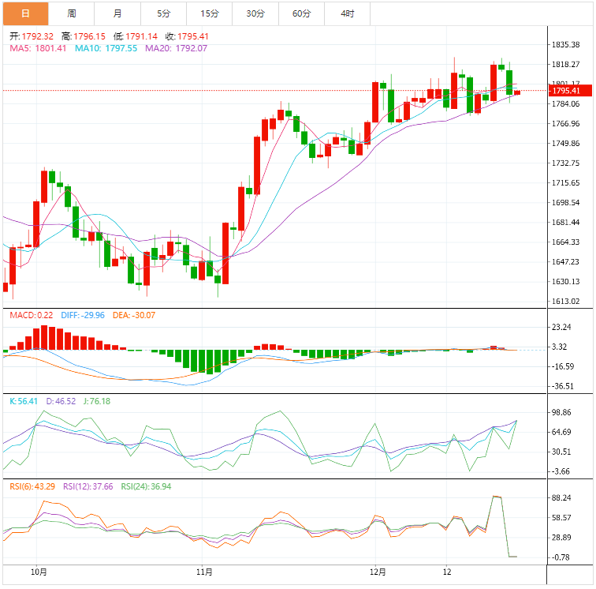The image size is (596, 589).
Task: Select the 15分 timeframe tab
Action: pyautogui.click(x=210, y=13)
